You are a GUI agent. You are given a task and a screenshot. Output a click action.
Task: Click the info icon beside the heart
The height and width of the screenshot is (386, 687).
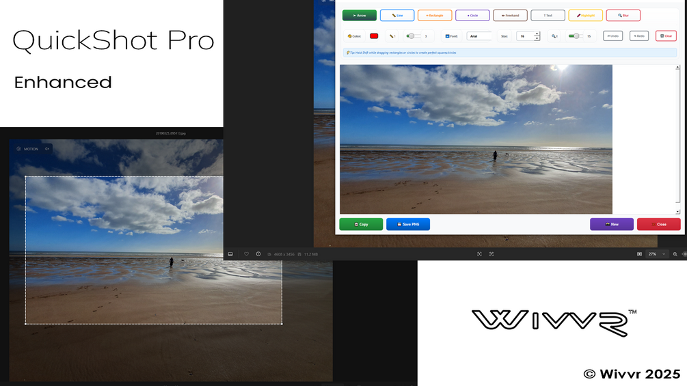[258, 254]
